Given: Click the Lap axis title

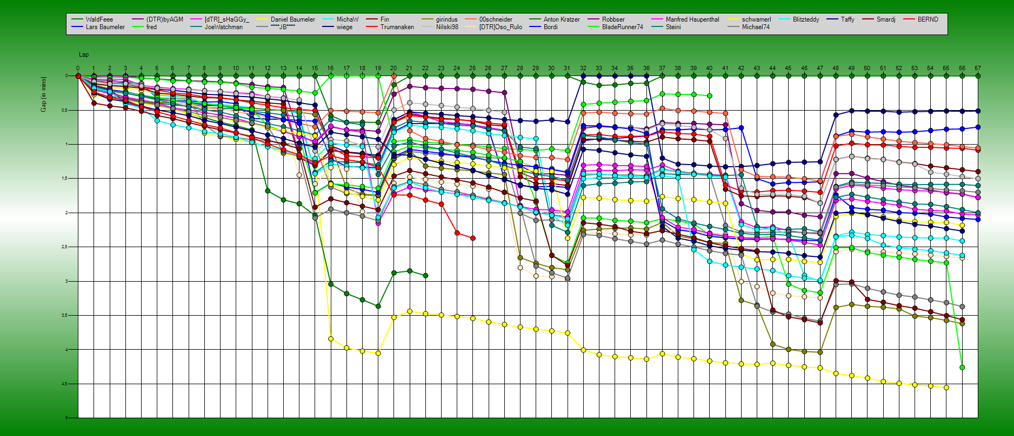Looking at the screenshot, I should 84,54.
